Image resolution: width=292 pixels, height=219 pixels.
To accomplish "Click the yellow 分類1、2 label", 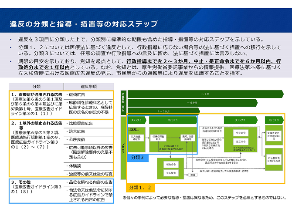I will 140,188.
